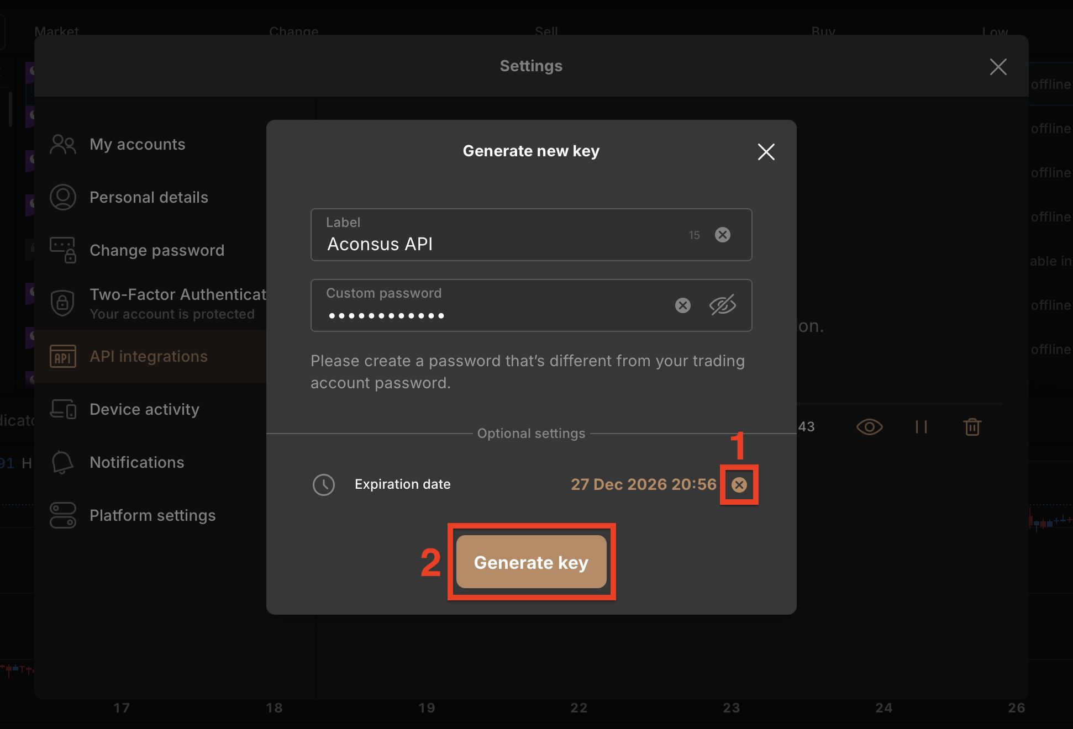Open Platform settings
Viewport: 1073px width, 729px height.
(x=152, y=515)
